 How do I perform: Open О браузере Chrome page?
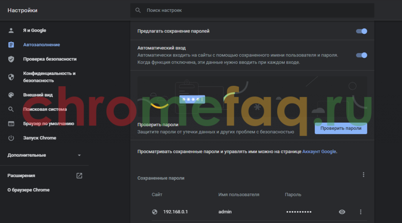29,190
